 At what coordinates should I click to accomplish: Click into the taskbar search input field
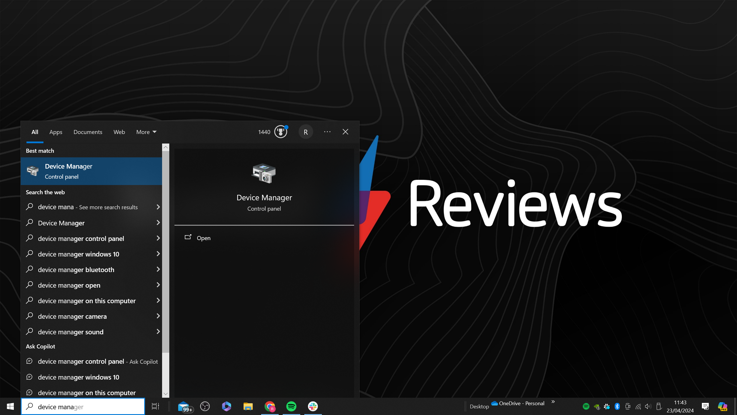83,406
